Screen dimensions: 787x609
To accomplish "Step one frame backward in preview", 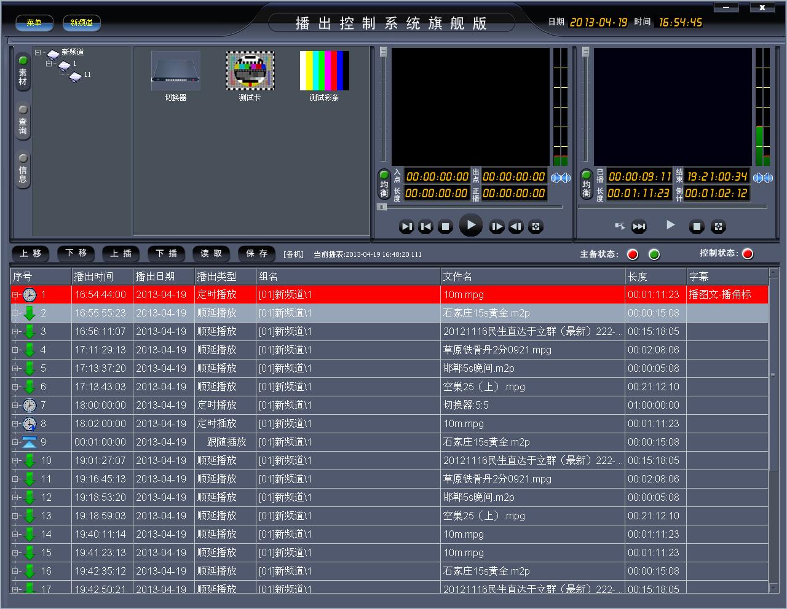I will coord(516,227).
